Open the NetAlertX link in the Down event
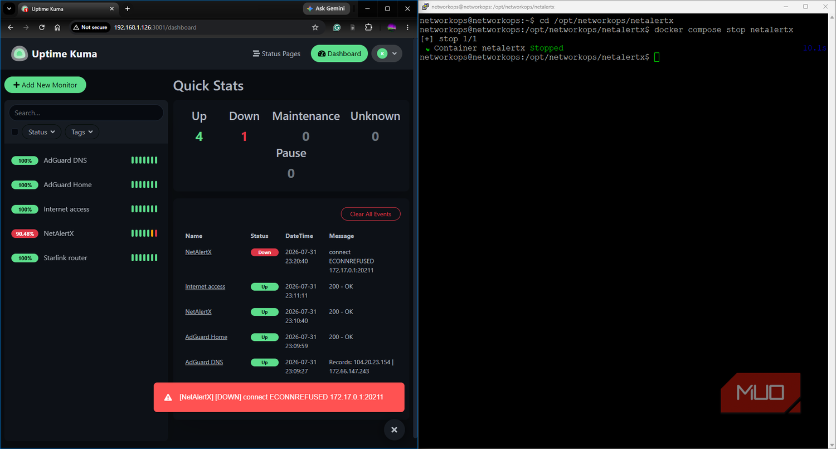836x449 pixels. pos(198,252)
